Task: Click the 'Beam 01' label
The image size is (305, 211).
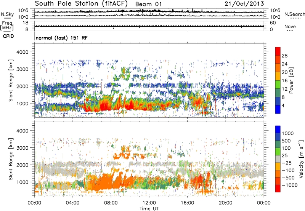Action: tap(148, 4)
